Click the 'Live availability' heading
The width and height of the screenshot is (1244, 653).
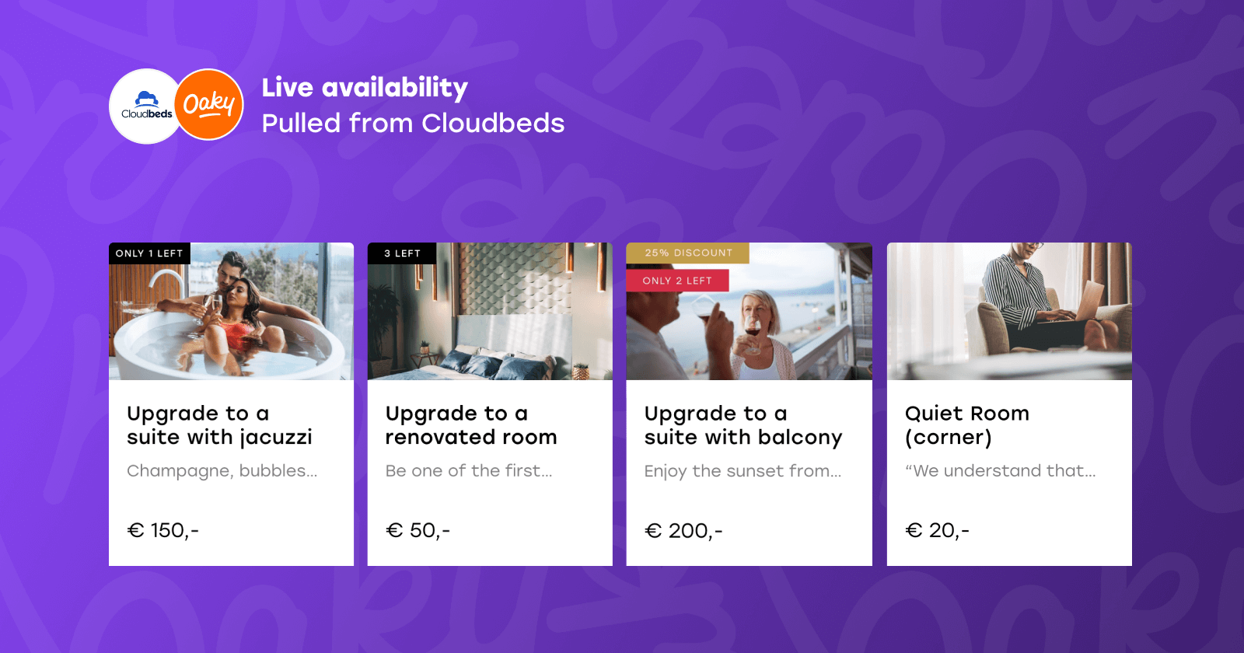point(365,88)
